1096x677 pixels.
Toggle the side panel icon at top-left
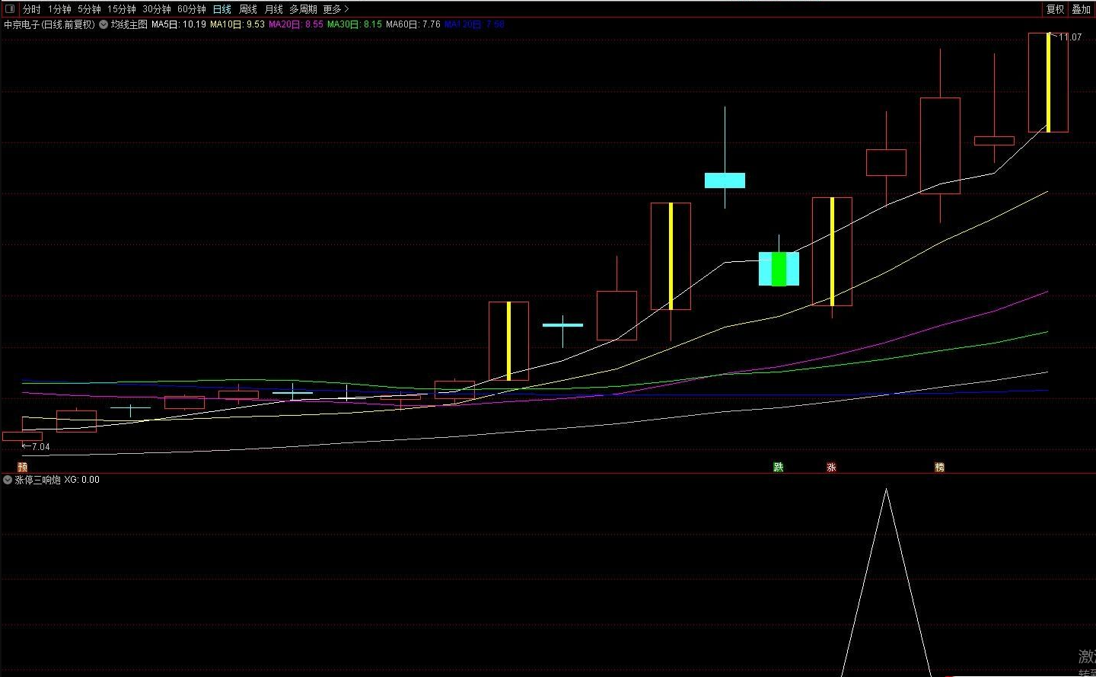(10, 9)
